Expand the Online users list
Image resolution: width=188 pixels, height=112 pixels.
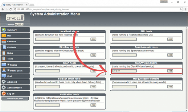8,70
